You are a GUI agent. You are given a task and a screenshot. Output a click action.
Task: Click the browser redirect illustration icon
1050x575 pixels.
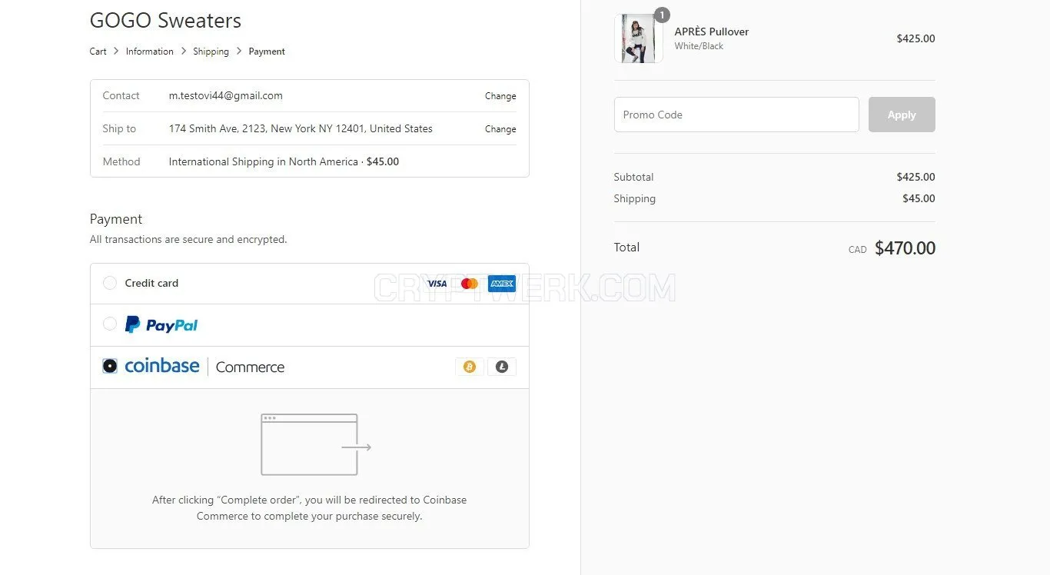click(316, 444)
